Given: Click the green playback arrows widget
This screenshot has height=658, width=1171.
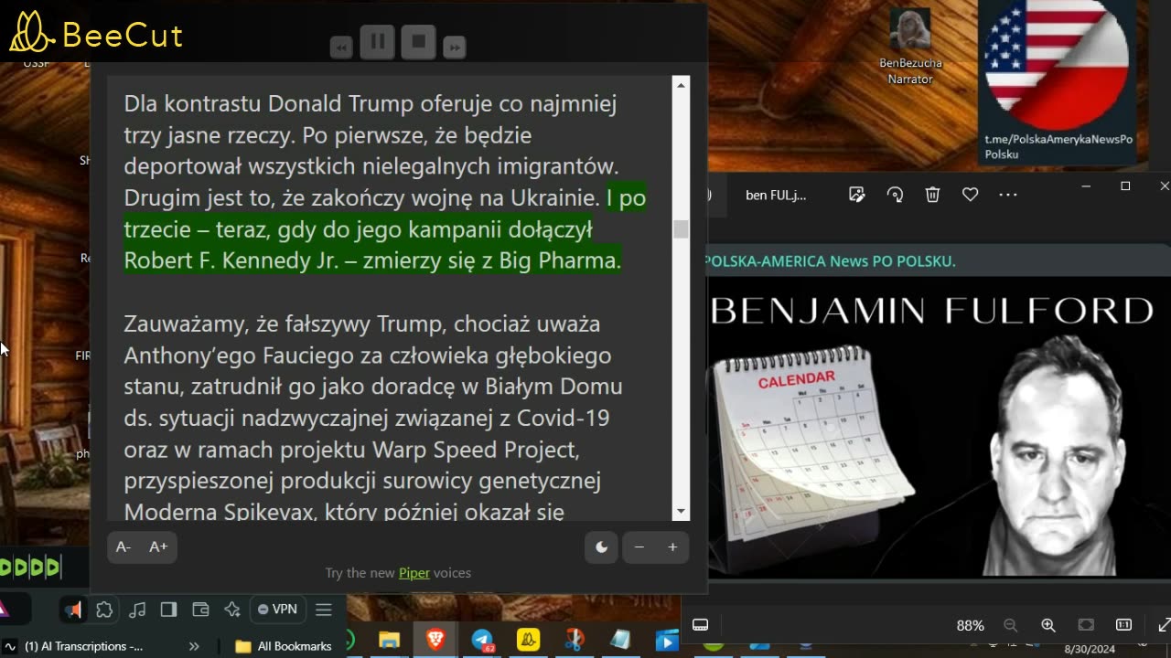Looking at the screenshot, I should pyautogui.click(x=30, y=568).
